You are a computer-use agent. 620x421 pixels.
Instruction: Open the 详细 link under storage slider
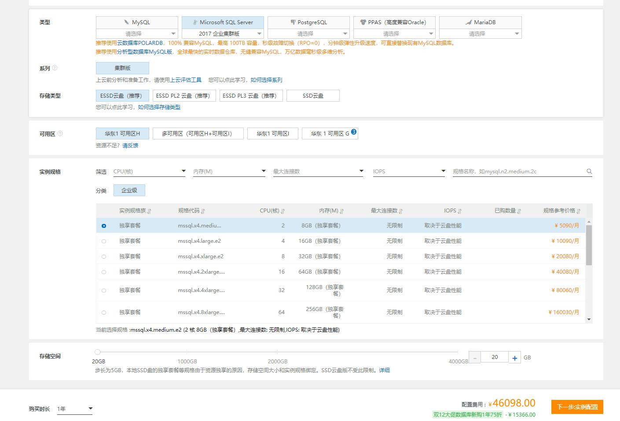[x=385, y=370]
